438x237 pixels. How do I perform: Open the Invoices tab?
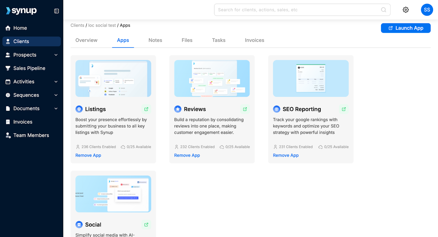(255, 40)
